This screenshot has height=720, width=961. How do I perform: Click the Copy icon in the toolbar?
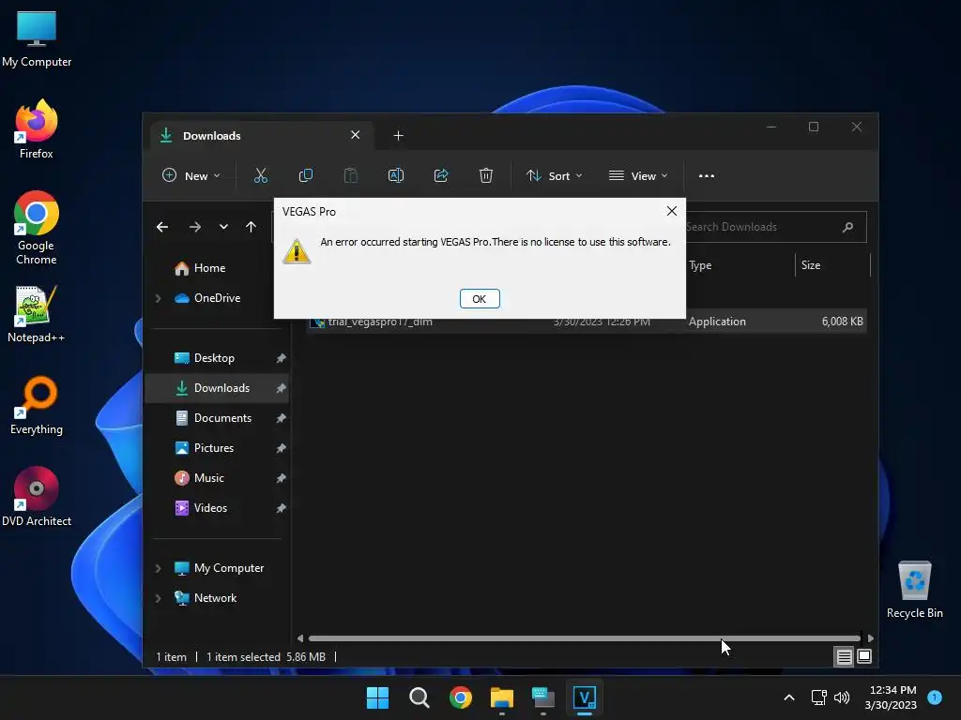(x=305, y=175)
